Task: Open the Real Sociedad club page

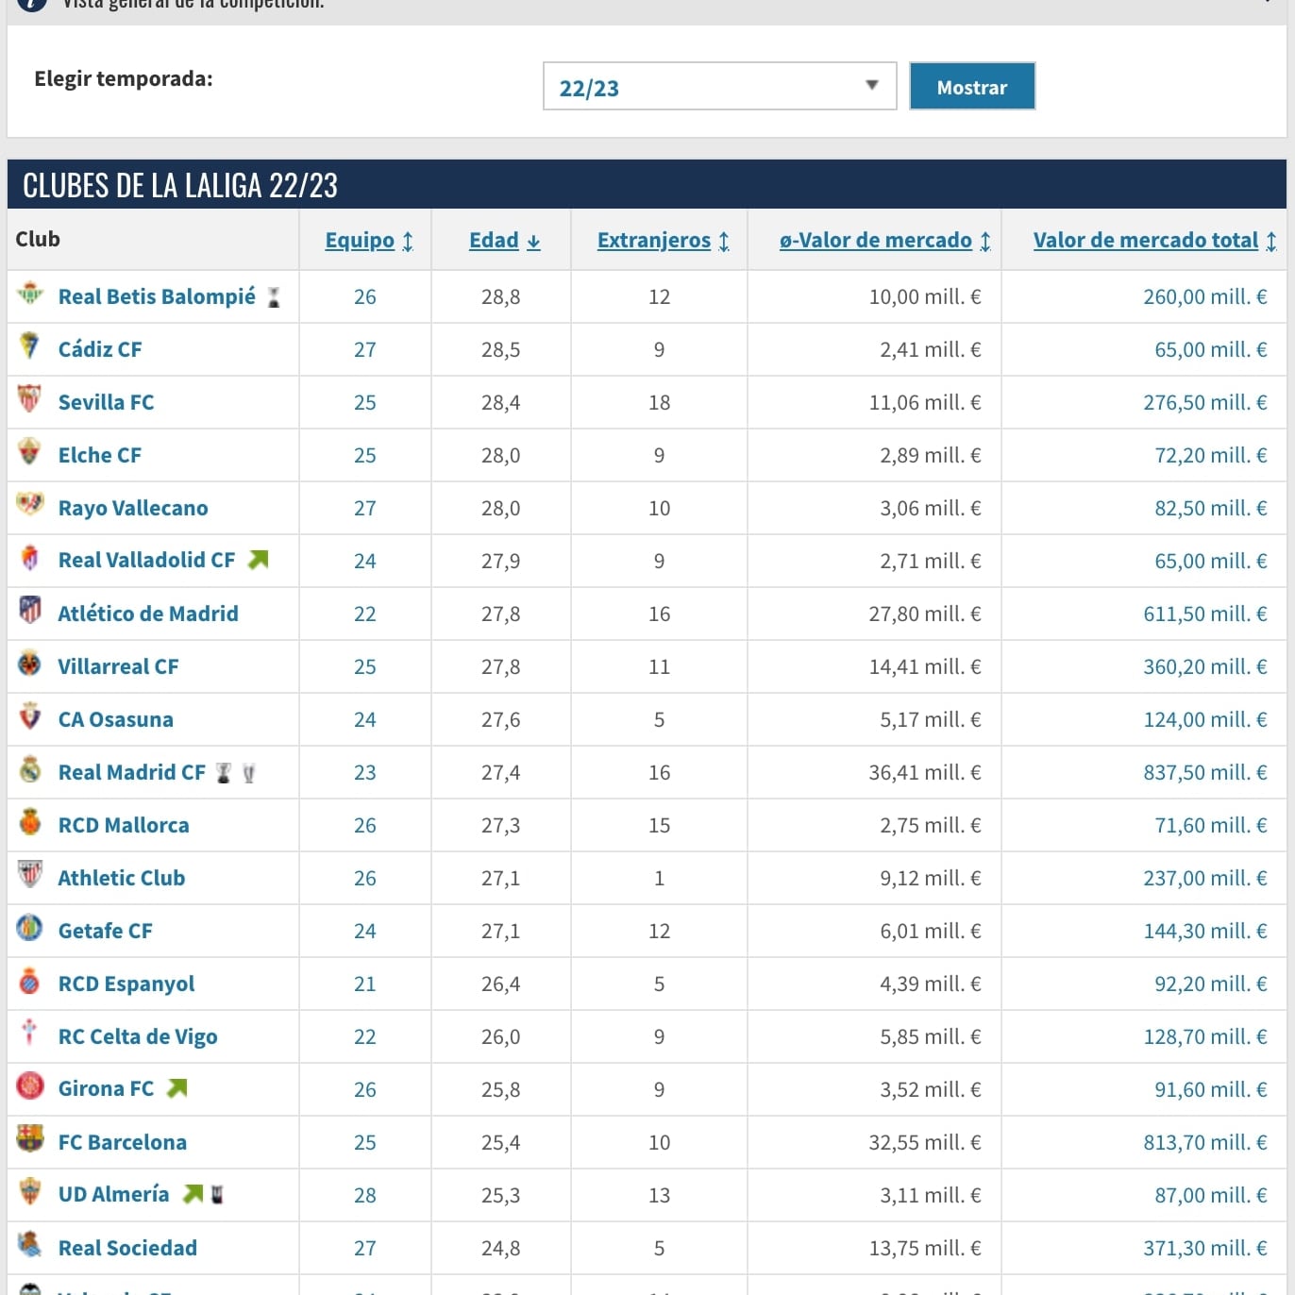Action: (127, 1248)
